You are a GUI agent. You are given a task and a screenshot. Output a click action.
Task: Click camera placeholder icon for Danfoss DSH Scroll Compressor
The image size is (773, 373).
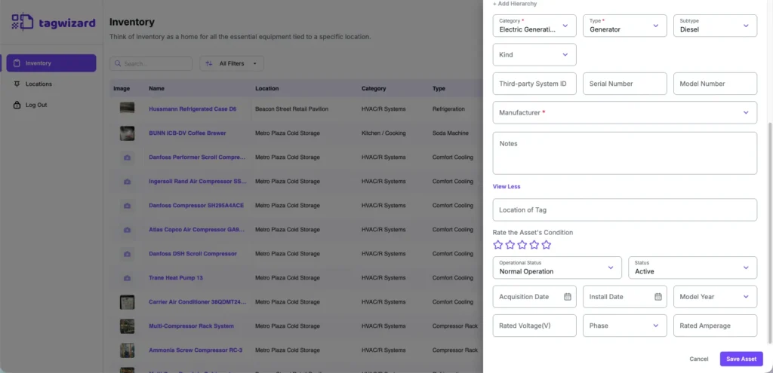click(127, 254)
